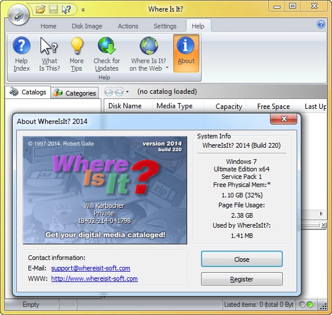Click the (no catalog loaded) label
The height and width of the screenshot is (315, 332).
tap(167, 91)
